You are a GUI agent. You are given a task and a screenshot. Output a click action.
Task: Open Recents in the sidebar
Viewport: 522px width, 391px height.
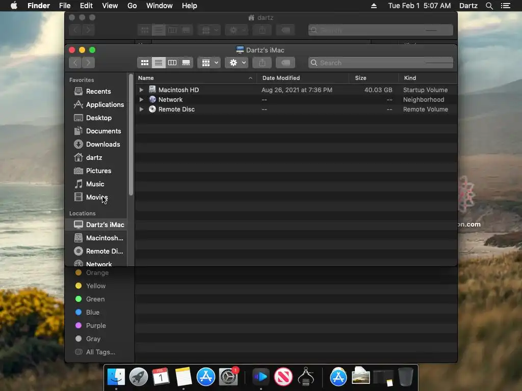tap(96, 91)
